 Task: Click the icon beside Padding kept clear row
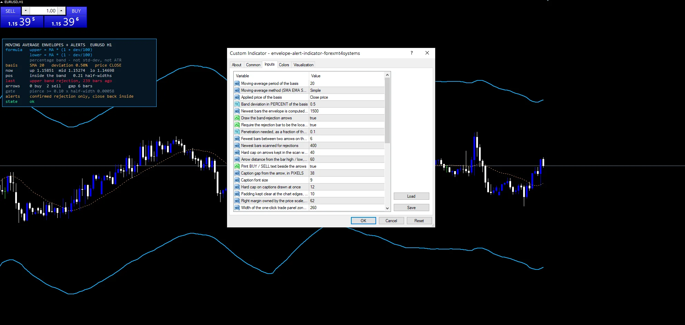coord(237,194)
